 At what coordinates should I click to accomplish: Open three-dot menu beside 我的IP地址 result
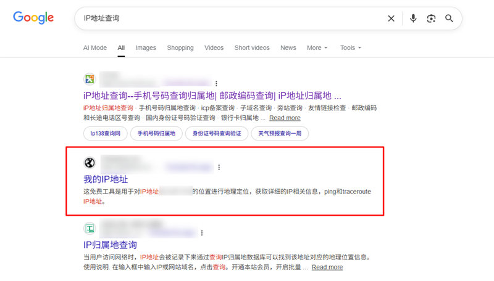point(219,167)
